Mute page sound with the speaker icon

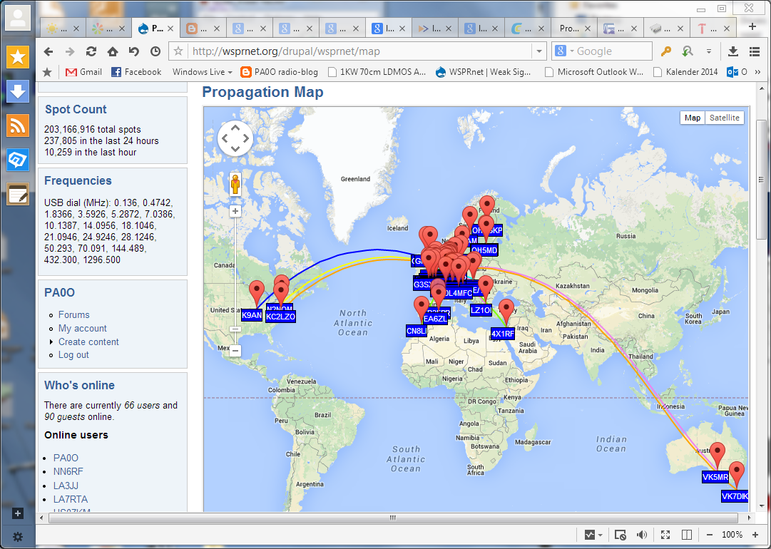coord(642,535)
